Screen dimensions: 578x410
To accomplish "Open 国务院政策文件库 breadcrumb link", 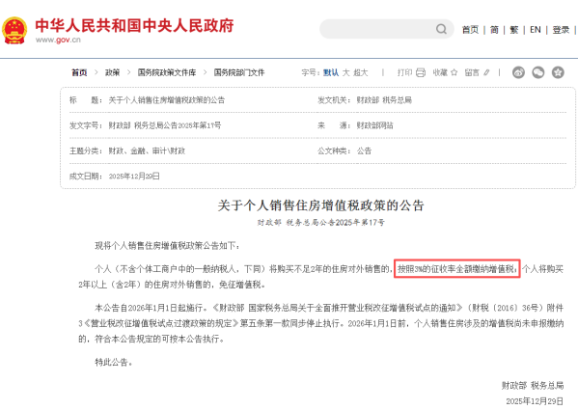I will (167, 72).
